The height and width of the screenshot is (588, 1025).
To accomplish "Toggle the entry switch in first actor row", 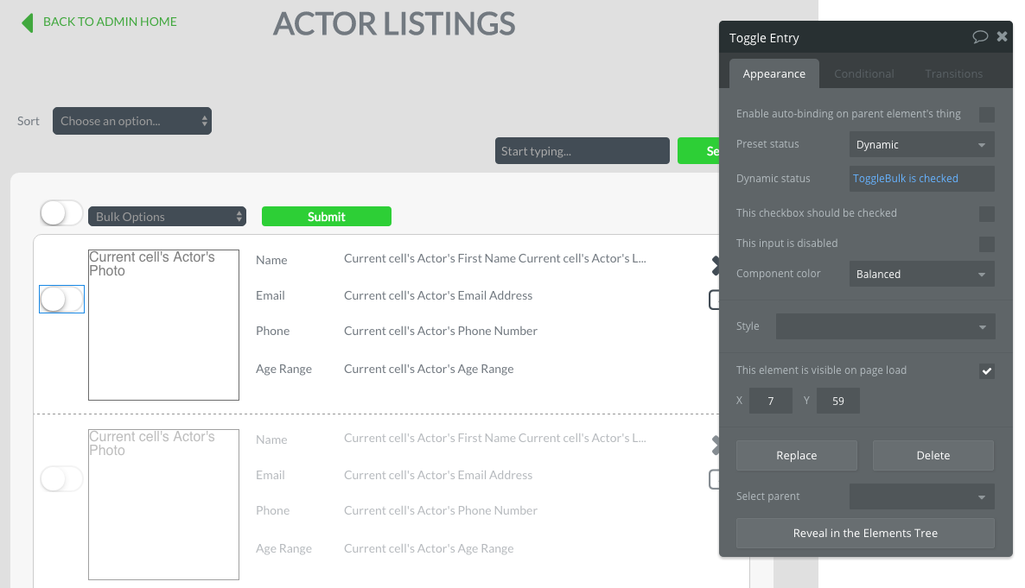I will coord(61,299).
